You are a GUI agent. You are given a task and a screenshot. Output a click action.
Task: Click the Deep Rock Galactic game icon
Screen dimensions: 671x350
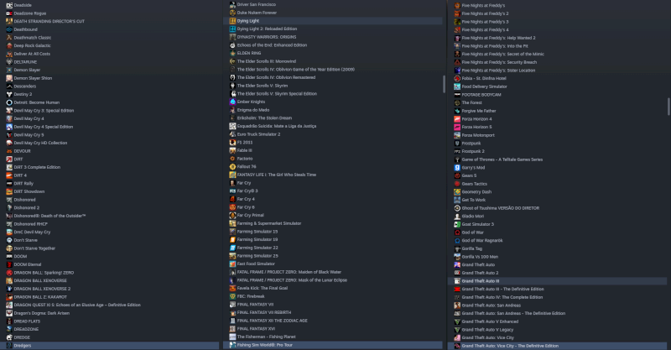coord(9,46)
